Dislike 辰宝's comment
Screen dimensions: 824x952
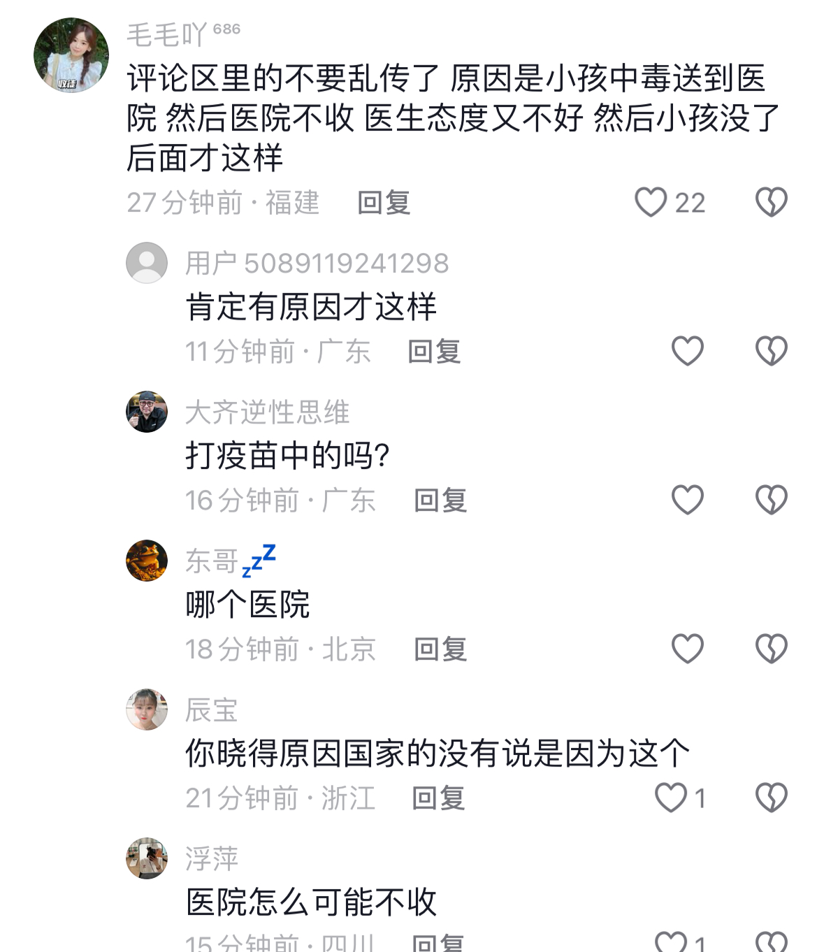pyautogui.click(x=771, y=798)
